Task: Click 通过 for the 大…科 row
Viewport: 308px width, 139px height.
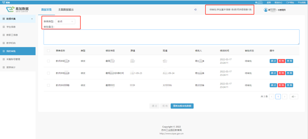Action: (x=273, y=85)
